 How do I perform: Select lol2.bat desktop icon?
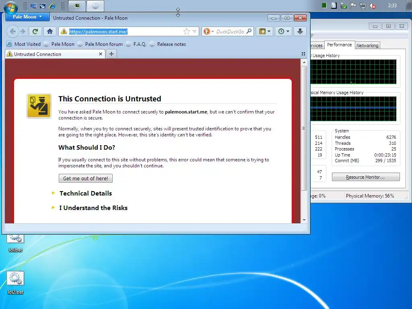click(x=15, y=283)
